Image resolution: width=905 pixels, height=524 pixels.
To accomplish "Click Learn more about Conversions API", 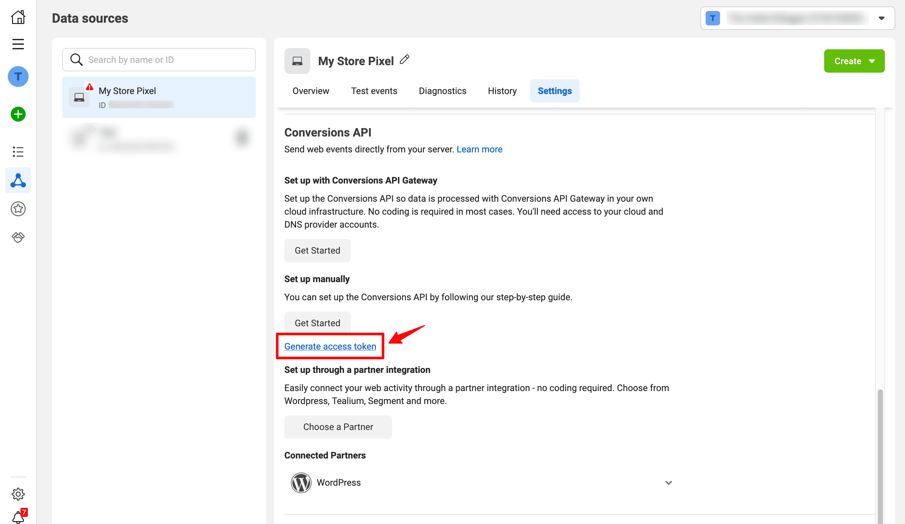I will pyautogui.click(x=479, y=149).
